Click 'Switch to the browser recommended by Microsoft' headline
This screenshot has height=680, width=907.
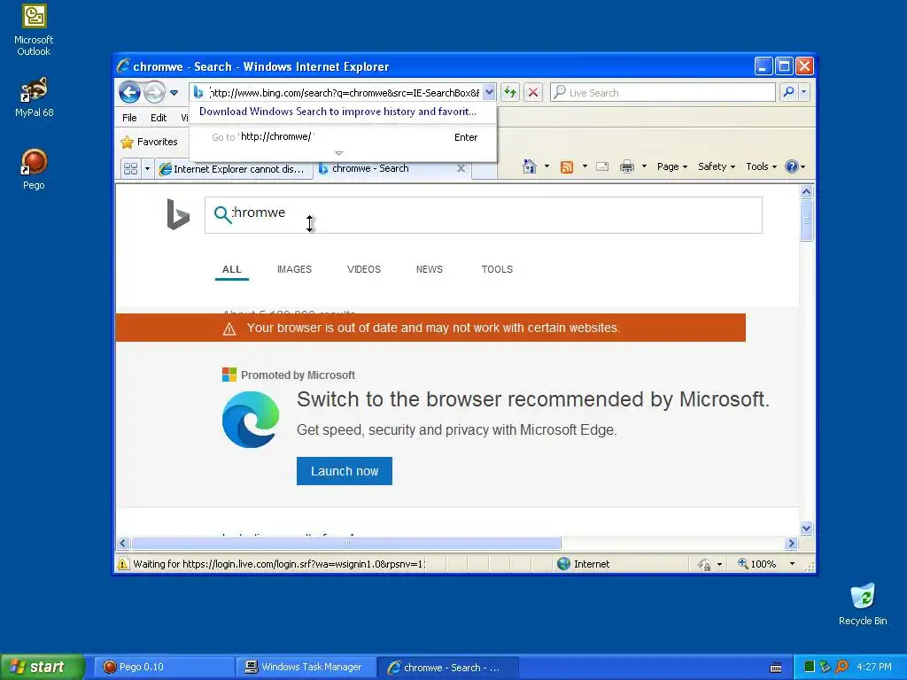coord(532,399)
